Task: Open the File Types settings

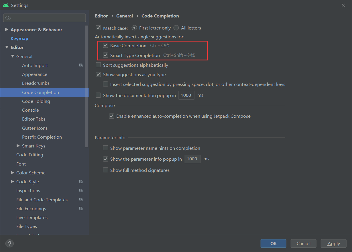Action: (26, 226)
